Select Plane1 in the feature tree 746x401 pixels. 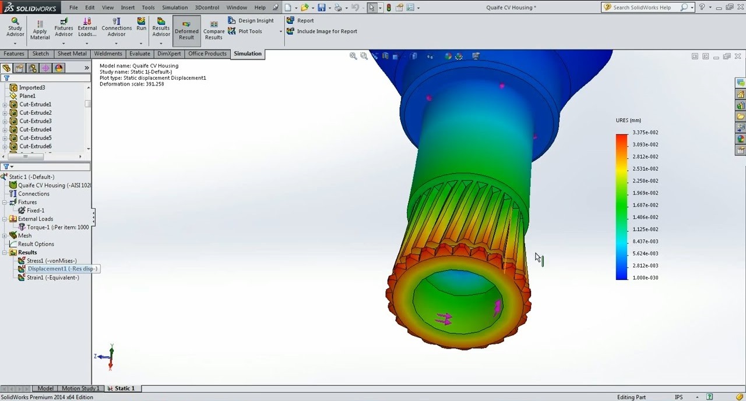(x=27, y=96)
